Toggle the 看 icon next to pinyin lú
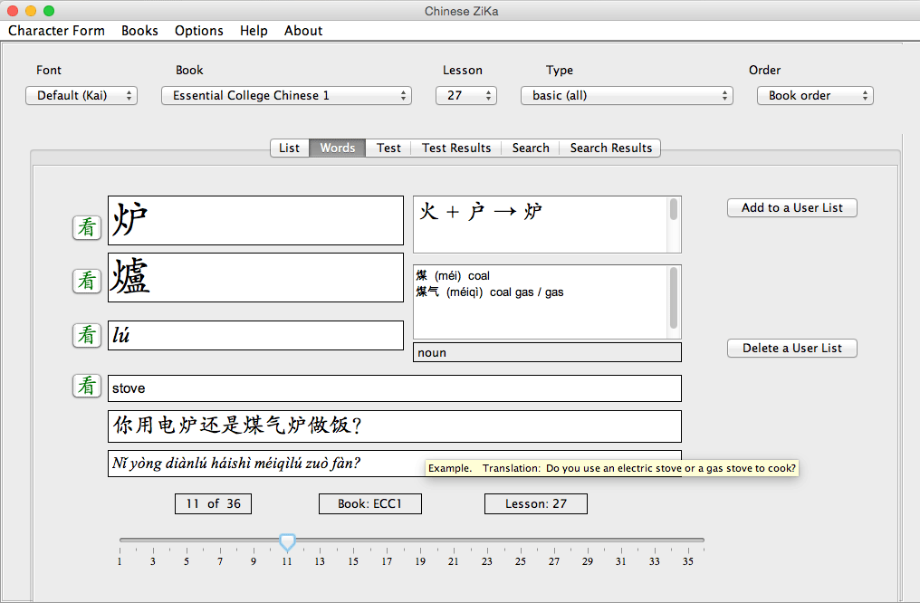Viewport: 920px width, 603px height. point(87,335)
